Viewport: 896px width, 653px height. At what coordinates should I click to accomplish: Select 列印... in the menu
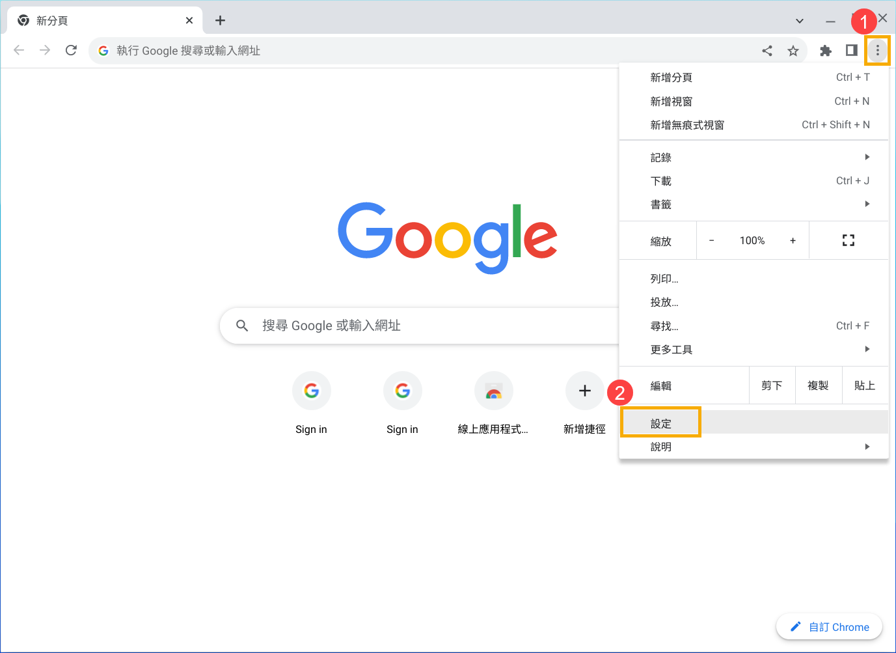point(753,279)
